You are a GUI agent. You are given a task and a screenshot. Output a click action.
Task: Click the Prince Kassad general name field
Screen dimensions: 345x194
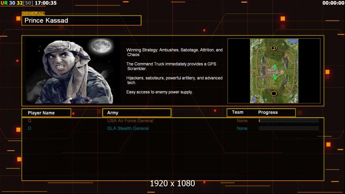(82, 20)
